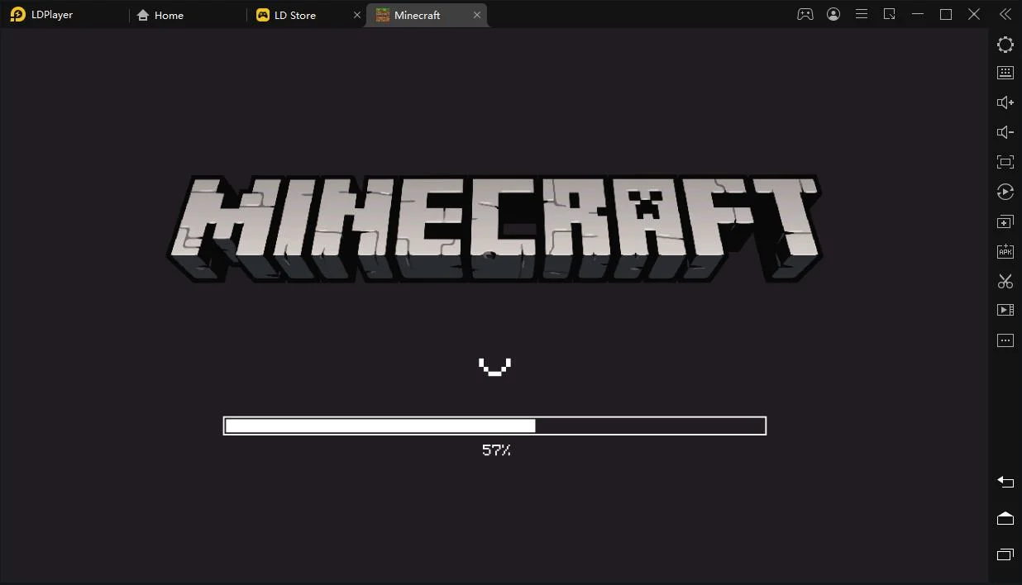Open the operation recorder (synchronizer) icon
The width and height of the screenshot is (1022, 585).
(1005, 192)
